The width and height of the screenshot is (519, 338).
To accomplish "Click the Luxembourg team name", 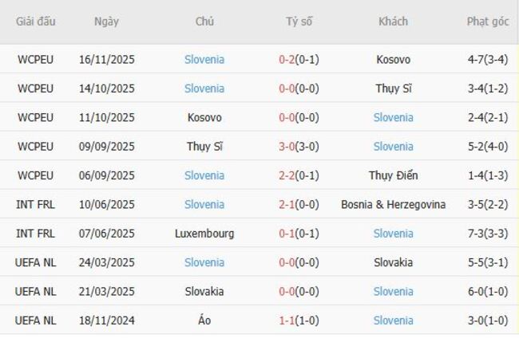I will click(204, 234).
